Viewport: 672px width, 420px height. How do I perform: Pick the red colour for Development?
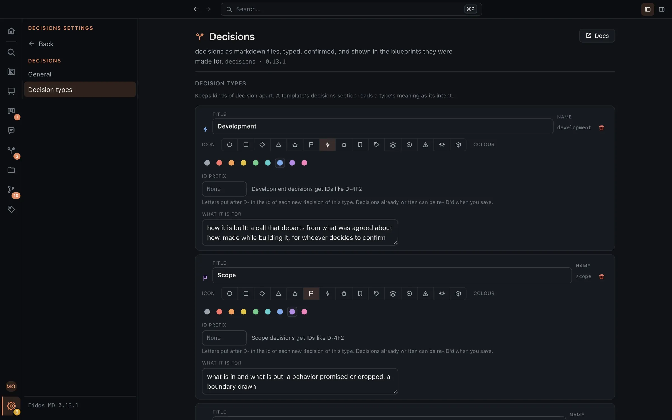[x=219, y=163]
